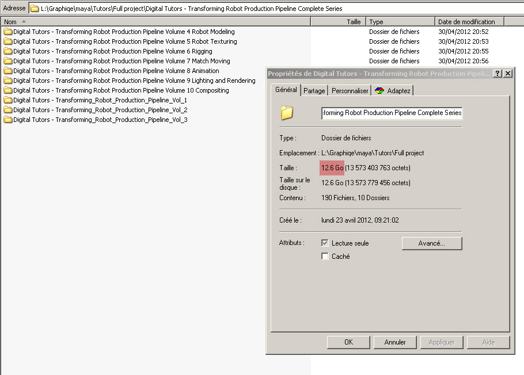Click the 190 Fichiers, 10 Dossiers text

(355, 198)
